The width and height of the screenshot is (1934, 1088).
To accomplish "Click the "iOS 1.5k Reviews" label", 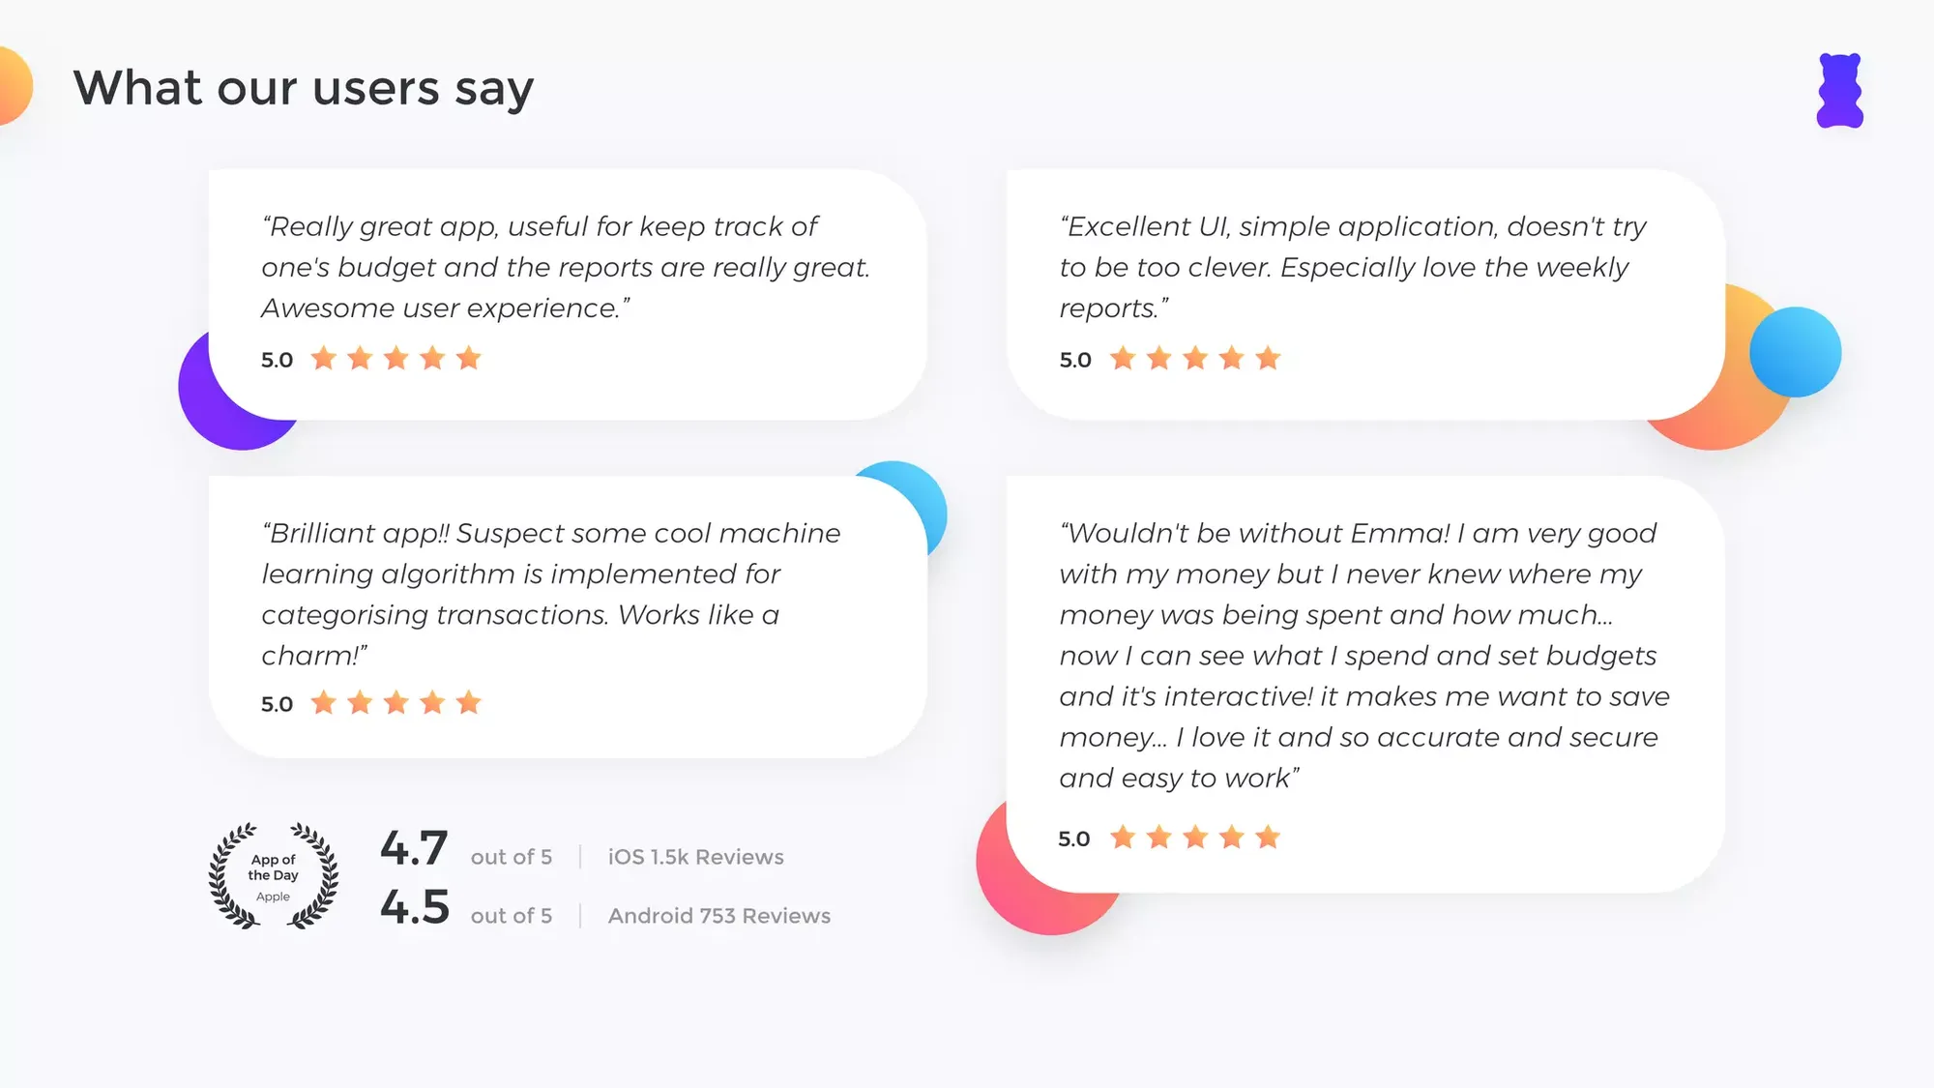I will coord(696,857).
